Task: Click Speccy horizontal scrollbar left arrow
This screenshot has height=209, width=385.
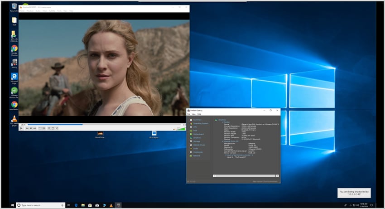Action: pyautogui.click(x=214, y=176)
